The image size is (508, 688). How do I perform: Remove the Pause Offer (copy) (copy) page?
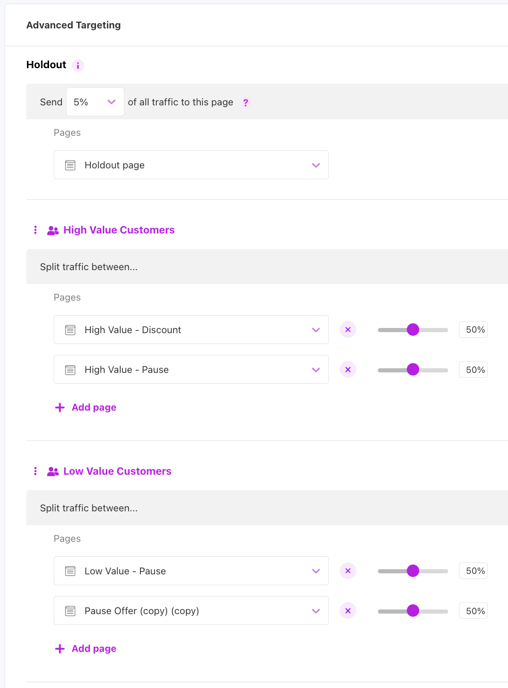[348, 611]
